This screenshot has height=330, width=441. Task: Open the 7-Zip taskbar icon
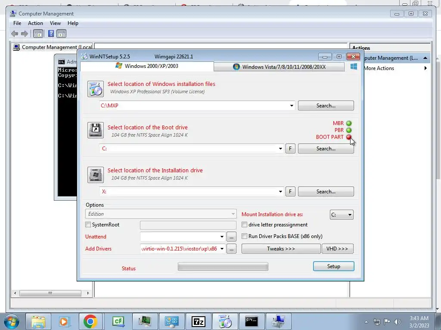pyautogui.click(x=198, y=321)
